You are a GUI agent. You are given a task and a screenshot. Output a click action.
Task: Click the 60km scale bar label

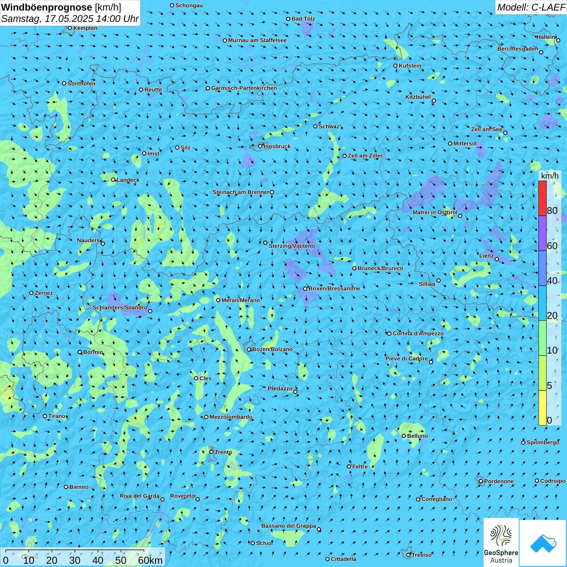pyautogui.click(x=150, y=560)
